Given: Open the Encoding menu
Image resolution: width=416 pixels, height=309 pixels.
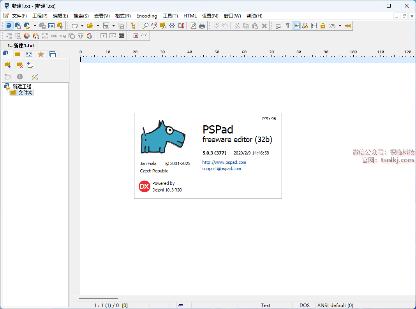Looking at the screenshot, I should [x=146, y=16].
